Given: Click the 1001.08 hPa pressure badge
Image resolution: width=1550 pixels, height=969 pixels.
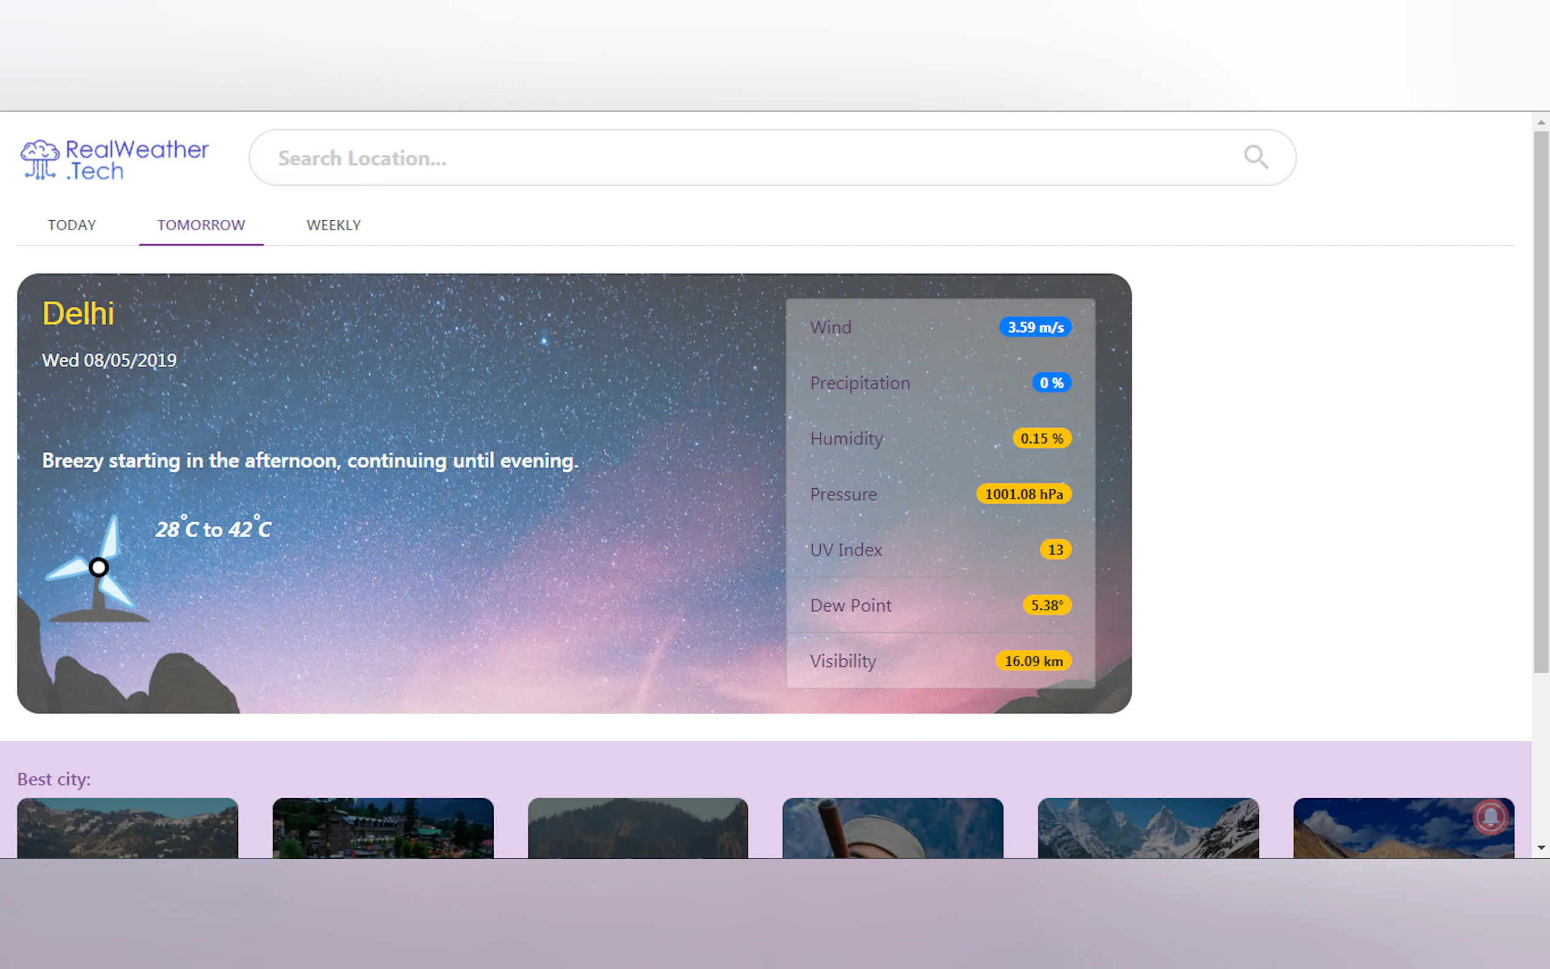Looking at the screenshot, I should (x=1023, y=494).
